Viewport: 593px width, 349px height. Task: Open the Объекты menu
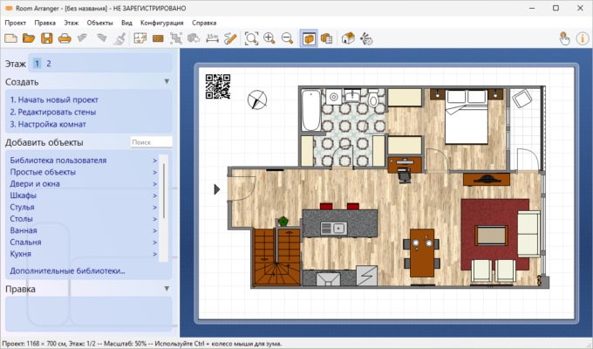point(99,23)
